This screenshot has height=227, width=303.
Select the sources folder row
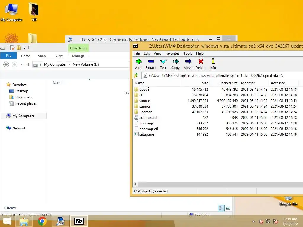215,101
